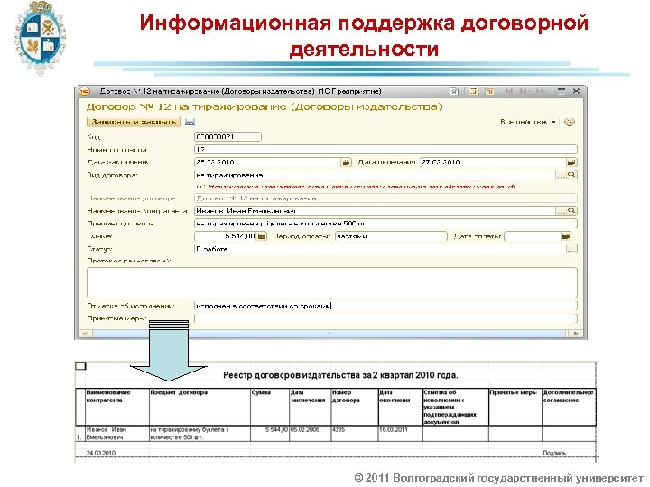The image size is (650, 487).
Task: Click the red warning text under Вид договора
Action: pos(355,187)
